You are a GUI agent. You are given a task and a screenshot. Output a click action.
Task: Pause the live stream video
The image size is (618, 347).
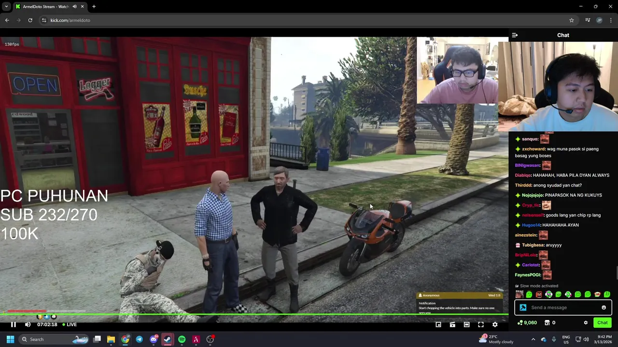14,324
